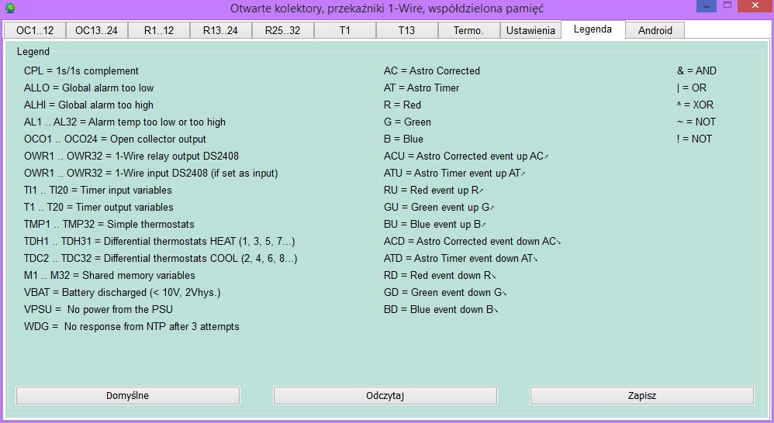This screenshot has width=774, height=423.
Task: Switch to the T13 tab
Action: tap(406, 30)
